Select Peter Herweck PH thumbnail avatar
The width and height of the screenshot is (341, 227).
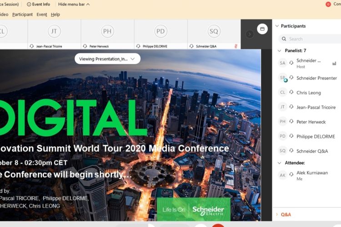[x=107, y=31]
